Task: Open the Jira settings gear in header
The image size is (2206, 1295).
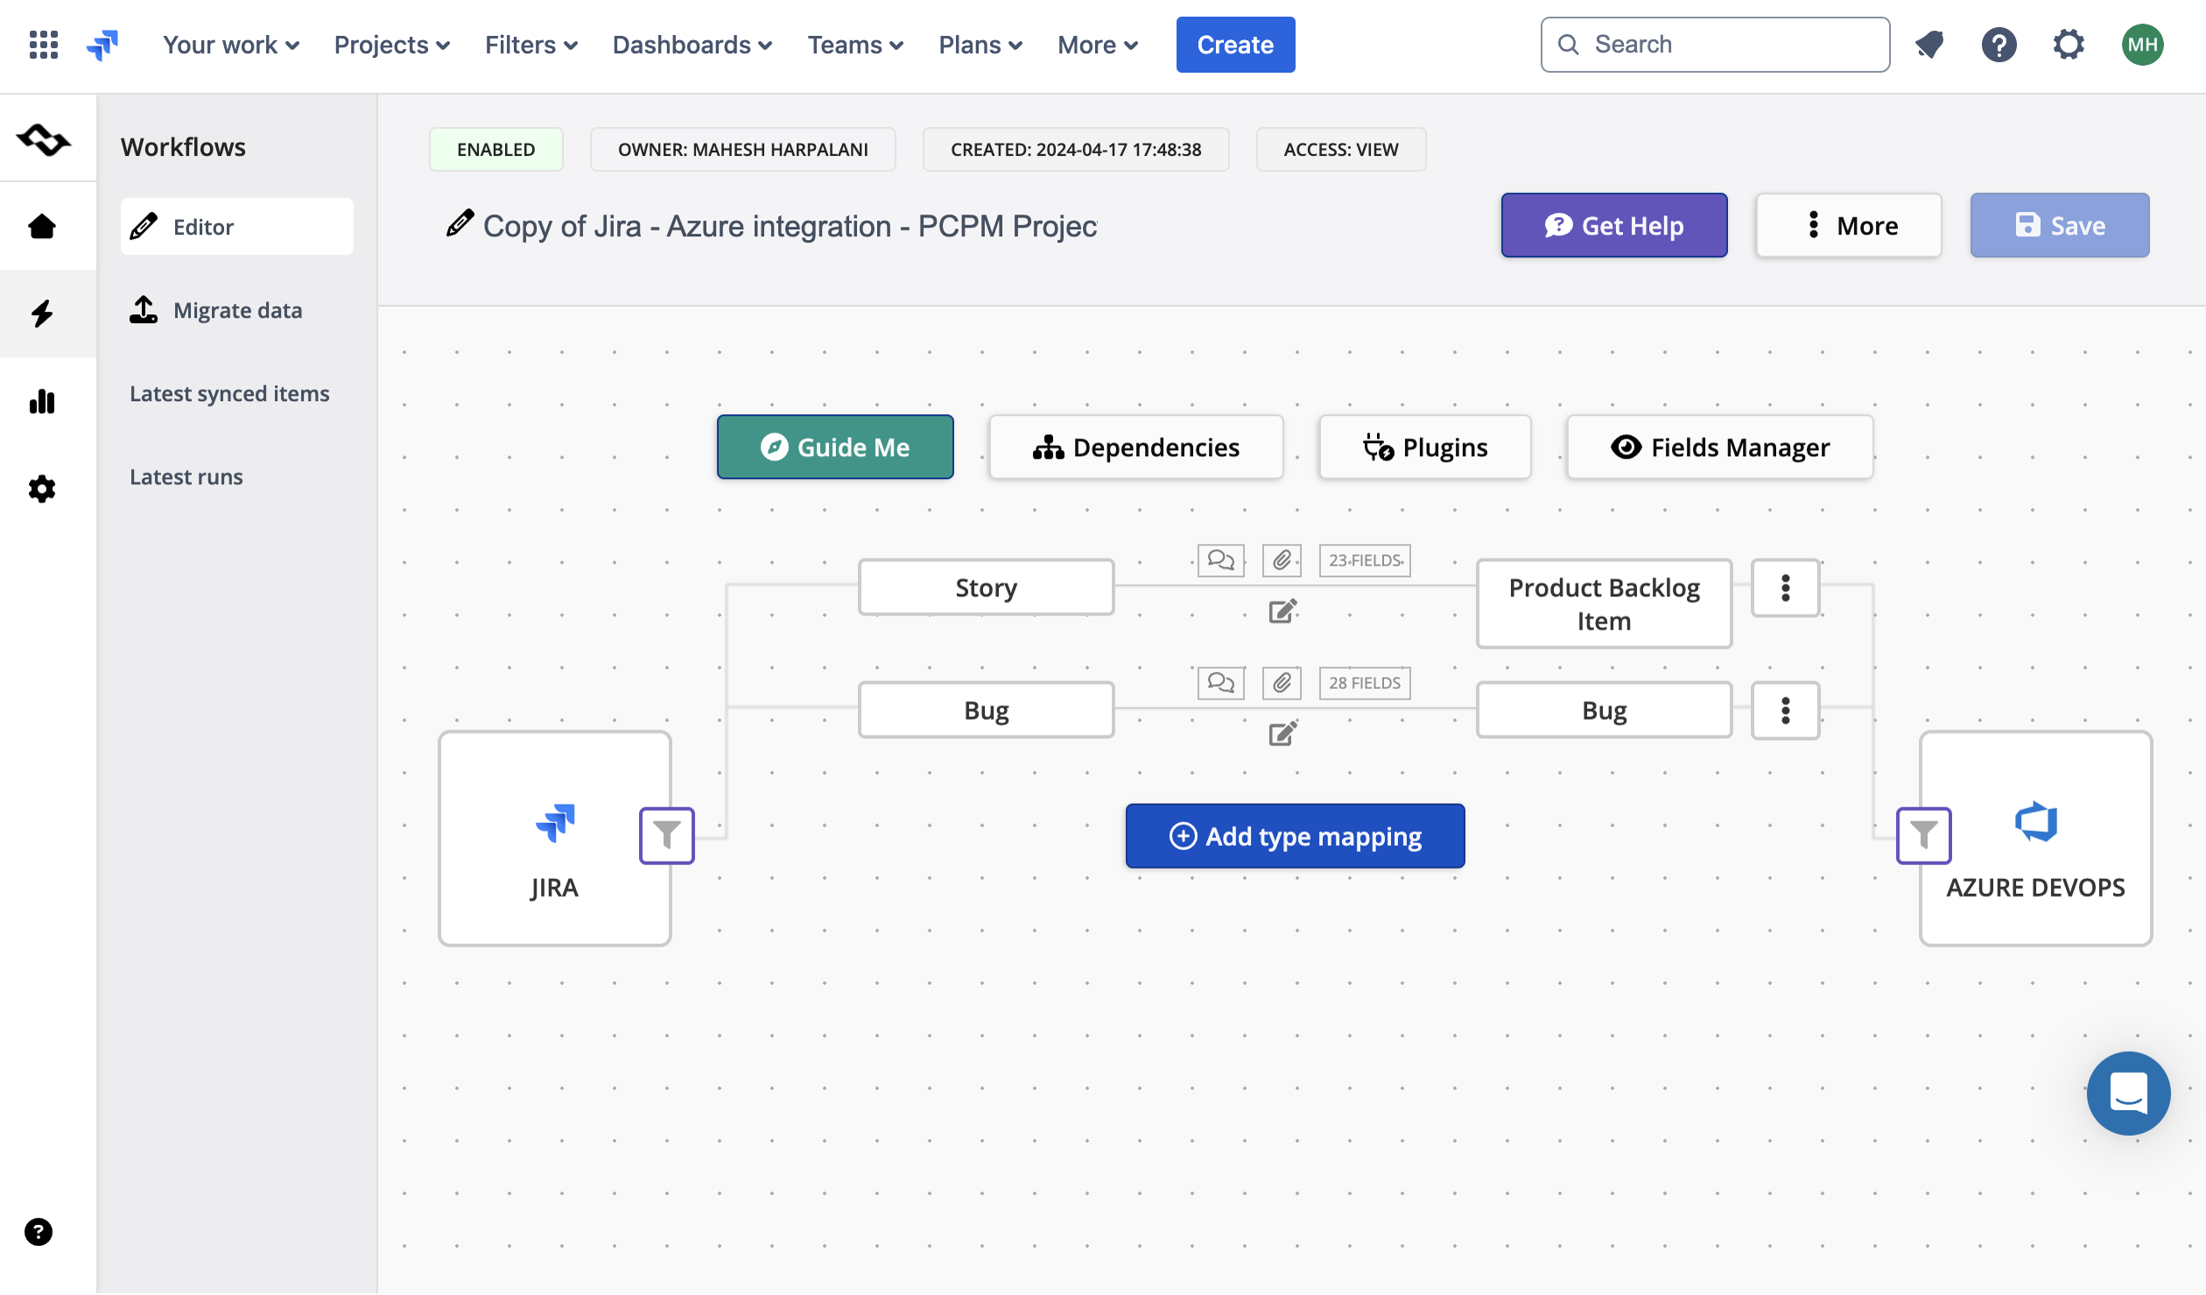Action: coord(2069,45)
